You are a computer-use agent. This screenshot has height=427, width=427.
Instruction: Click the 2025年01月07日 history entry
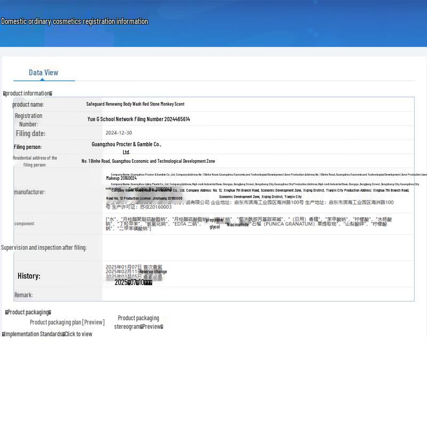134,267
